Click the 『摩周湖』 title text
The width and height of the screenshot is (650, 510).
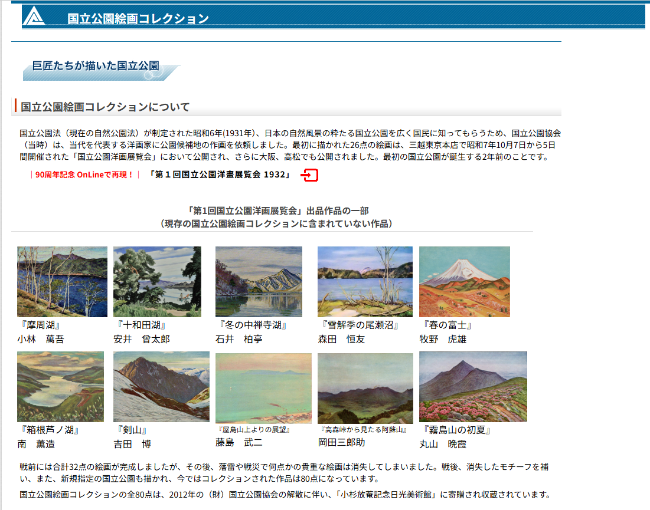[x=40, y=325]
